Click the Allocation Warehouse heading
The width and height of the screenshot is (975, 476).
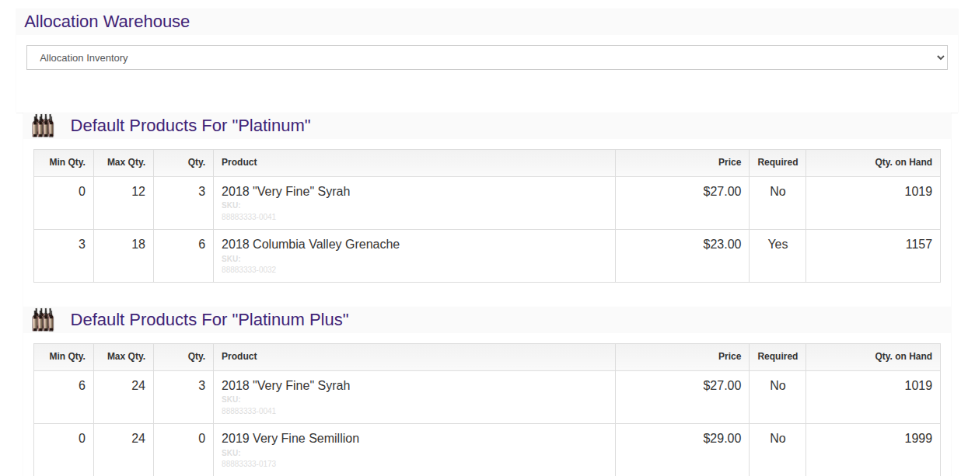[x=107, y=22]
